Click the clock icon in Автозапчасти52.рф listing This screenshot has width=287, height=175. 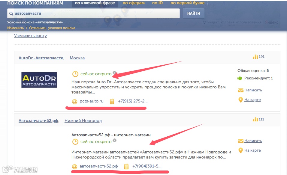pos(75,142)
